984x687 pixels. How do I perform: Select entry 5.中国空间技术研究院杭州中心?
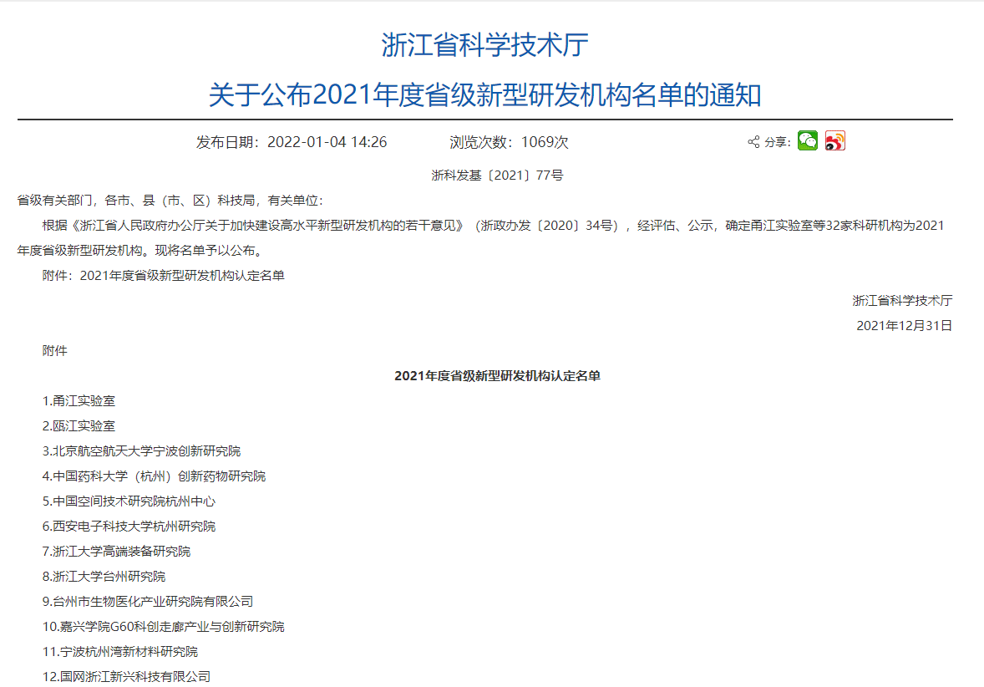coord(129,501)
